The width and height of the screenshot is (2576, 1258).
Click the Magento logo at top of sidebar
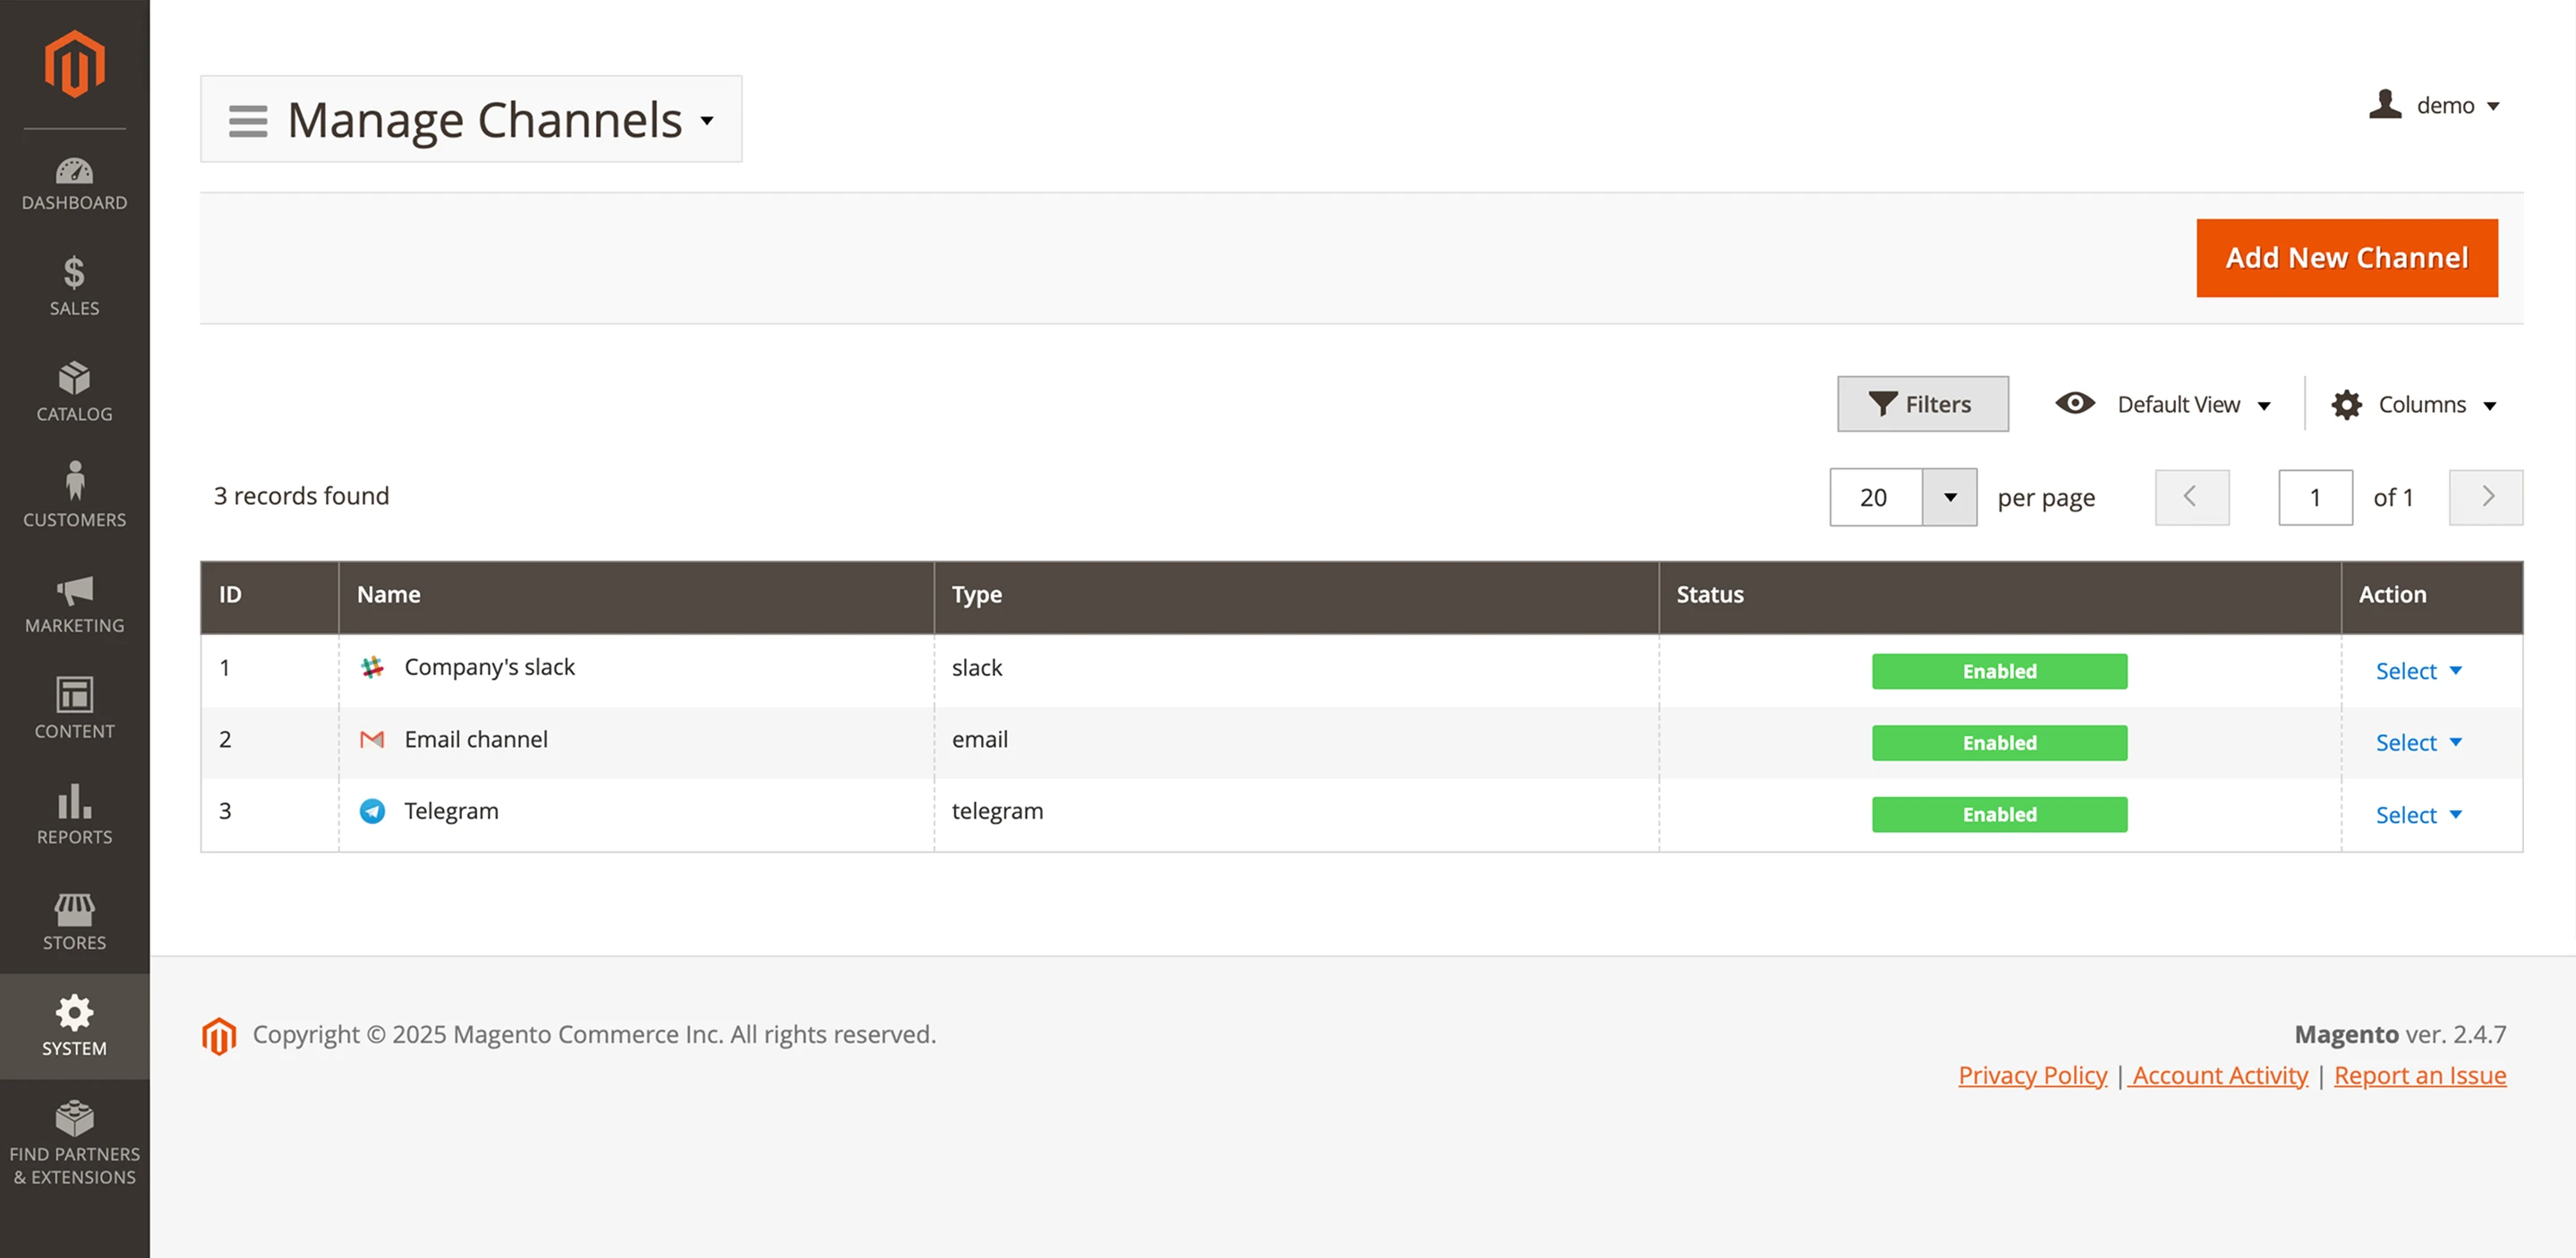click(74, 62)
